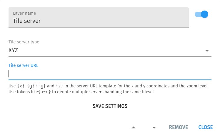
Task: Click the "Tile server" layer name text
Action: [27, 21]
